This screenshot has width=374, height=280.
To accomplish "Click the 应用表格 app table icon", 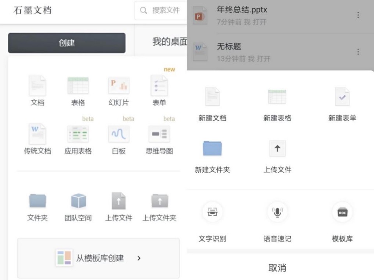I will pos(78,134).
